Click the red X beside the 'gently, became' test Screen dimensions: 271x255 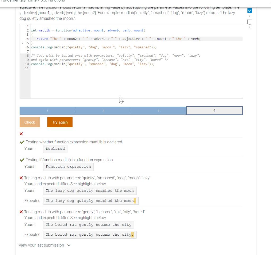21,212
